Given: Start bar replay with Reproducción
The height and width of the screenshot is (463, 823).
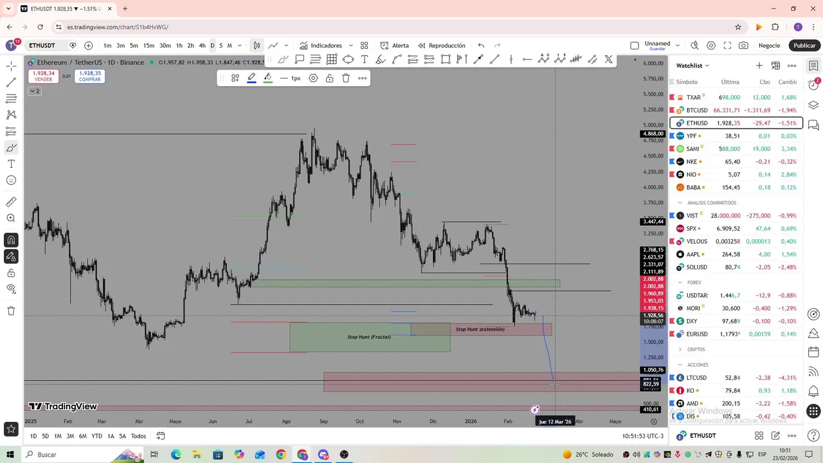Looking at the screenshot, I should click(441, 46).
